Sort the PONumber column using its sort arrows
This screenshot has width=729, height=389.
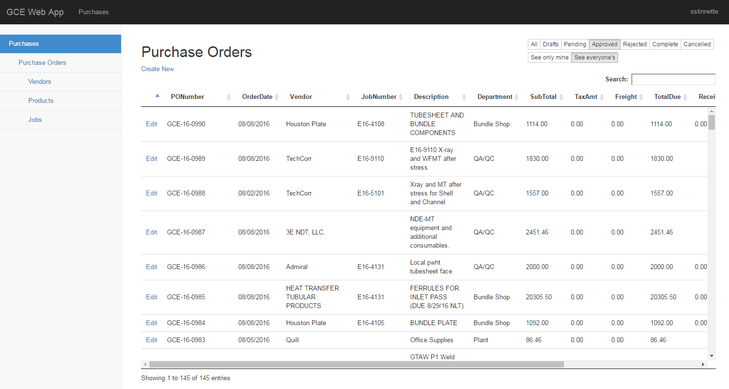[x=228, y=97]
